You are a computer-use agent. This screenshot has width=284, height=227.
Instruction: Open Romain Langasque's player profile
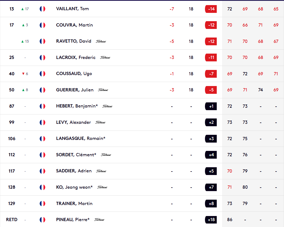[x=81, y=139]
